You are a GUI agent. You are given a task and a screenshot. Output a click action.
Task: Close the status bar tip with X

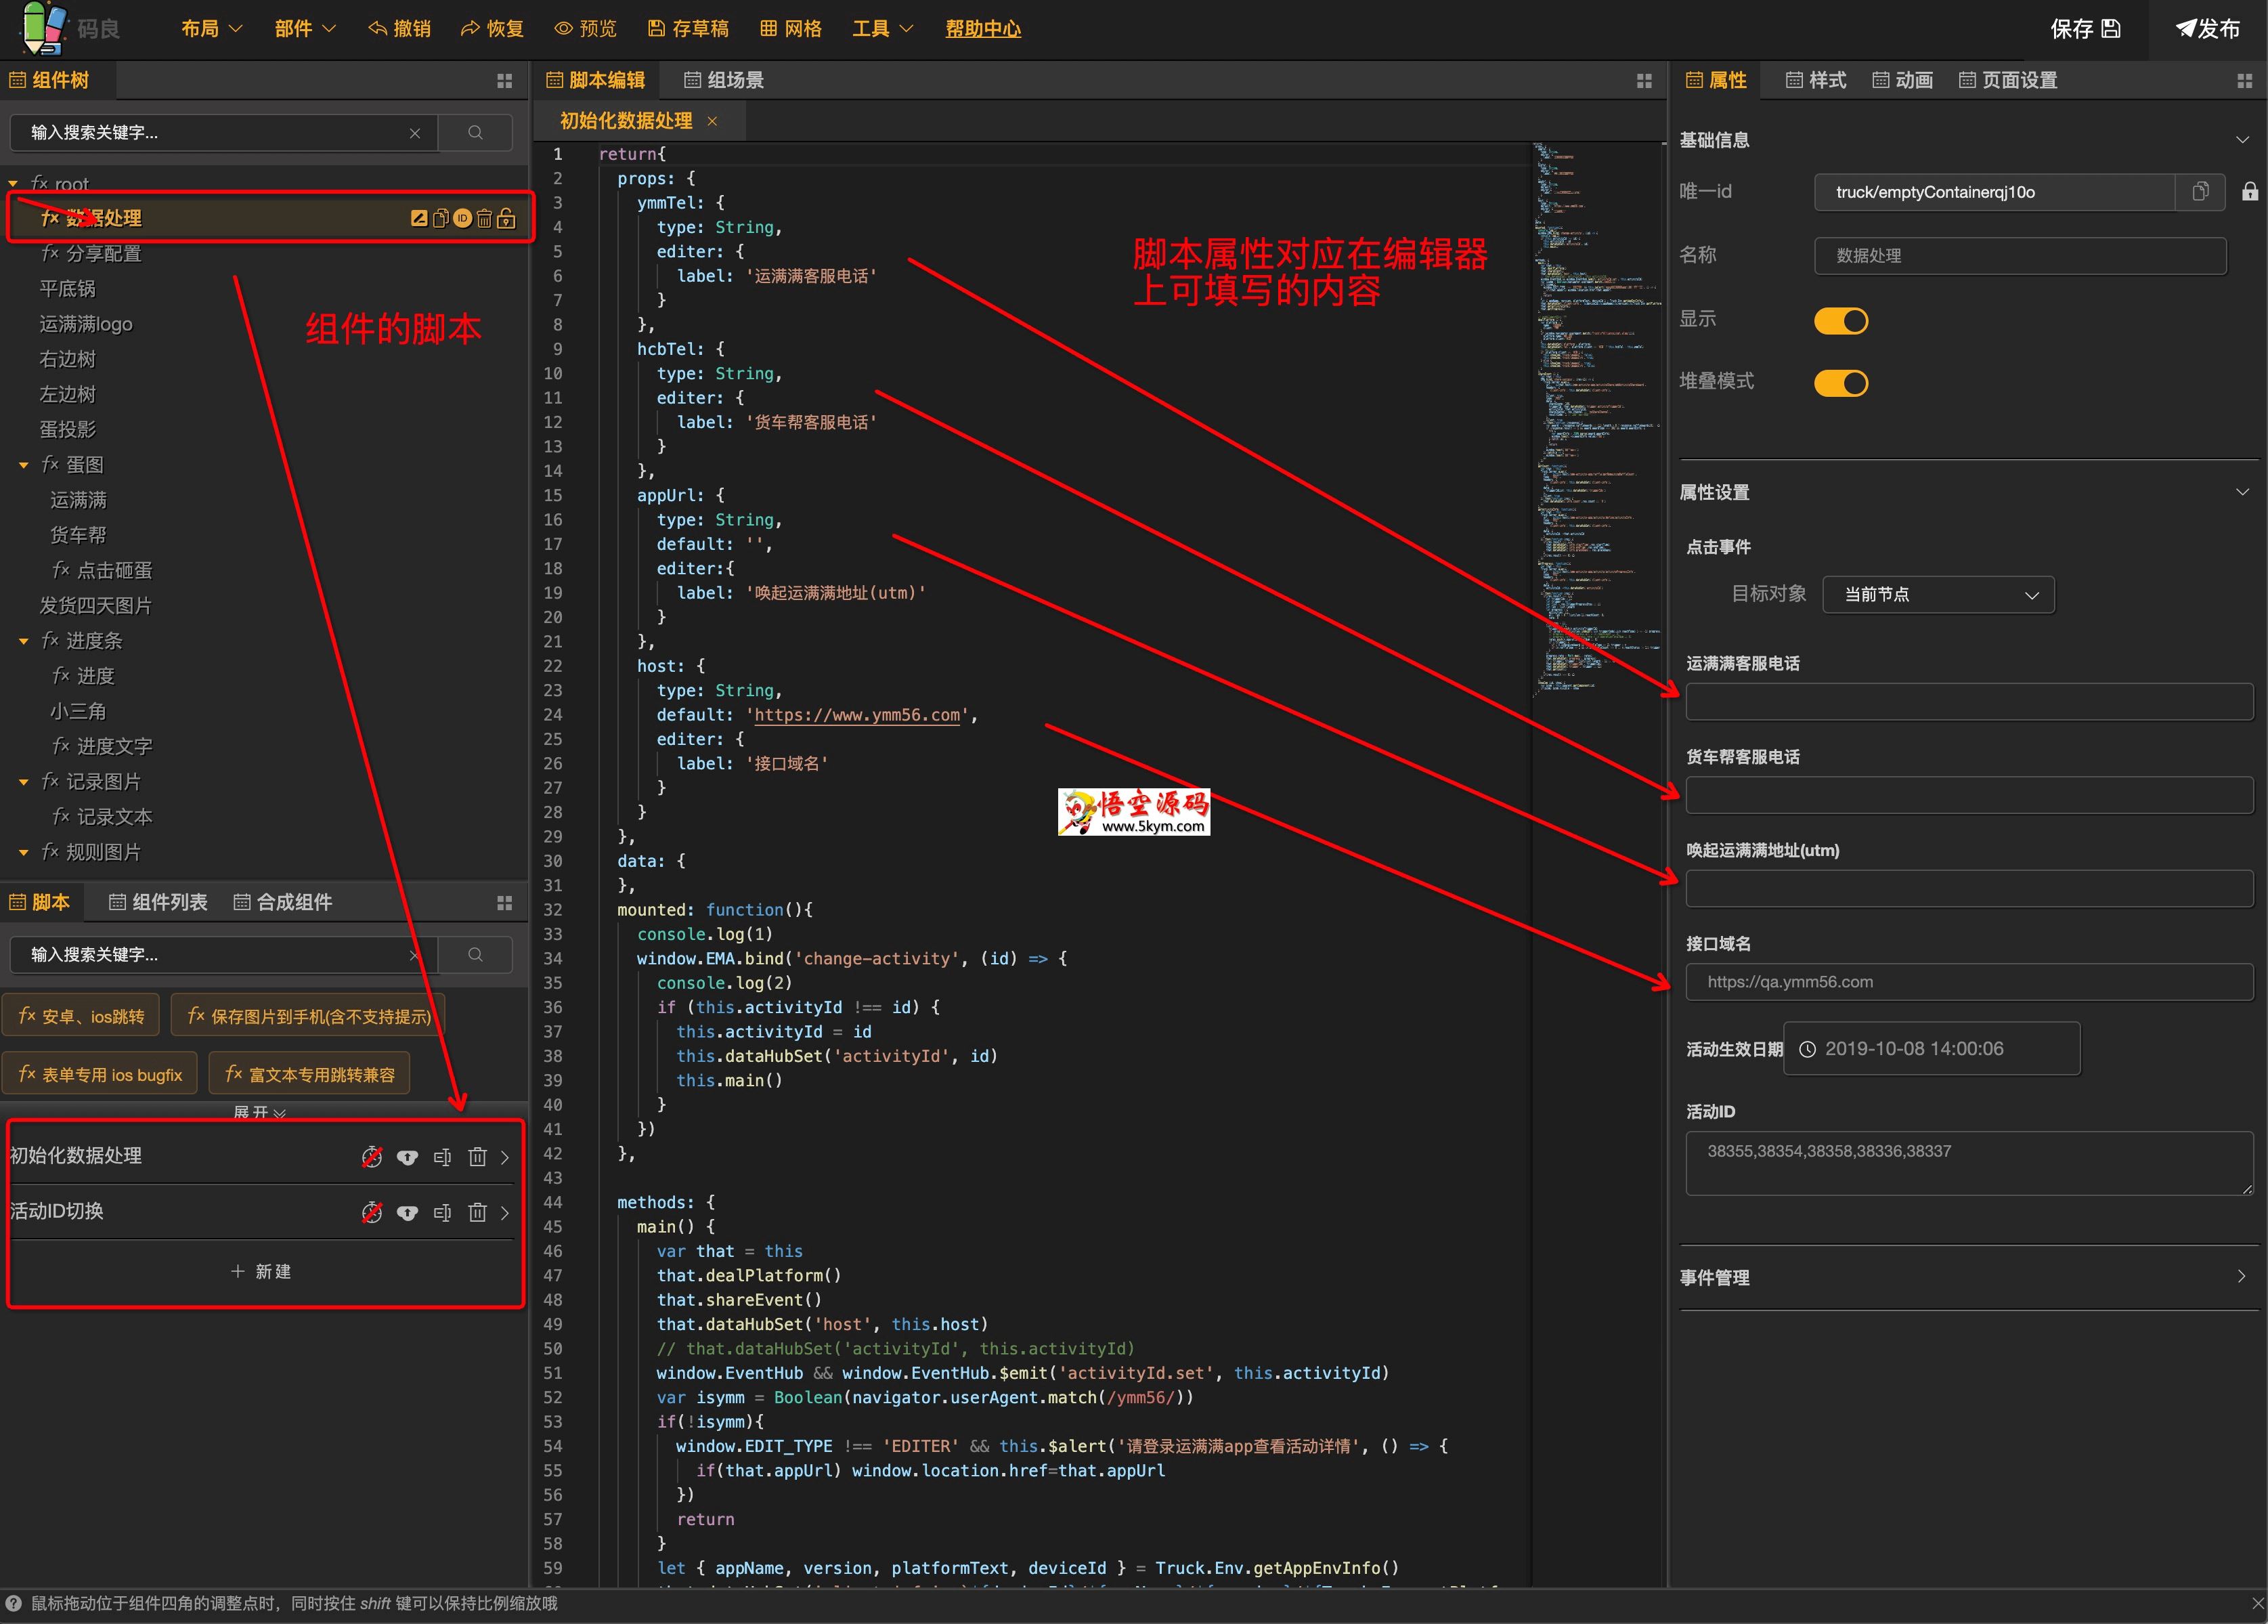click(x=2257, y=1603)
